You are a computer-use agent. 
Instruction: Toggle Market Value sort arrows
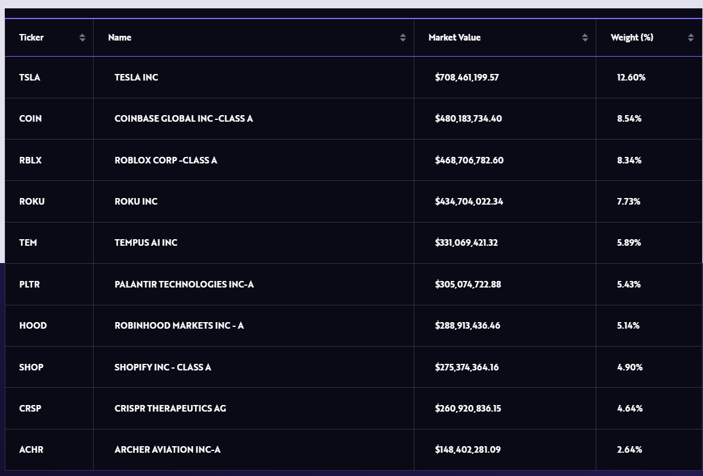click(585, 38)
